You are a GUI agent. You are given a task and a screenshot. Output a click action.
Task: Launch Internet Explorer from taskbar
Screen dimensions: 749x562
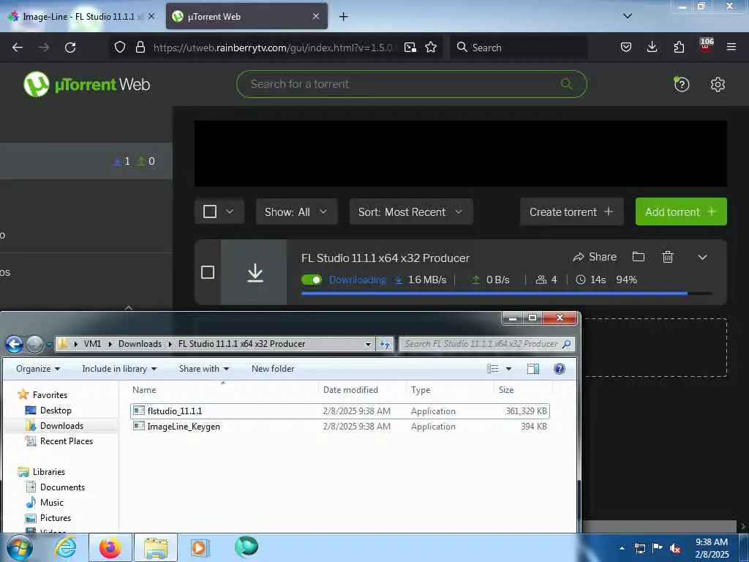[x=65, y=547]
